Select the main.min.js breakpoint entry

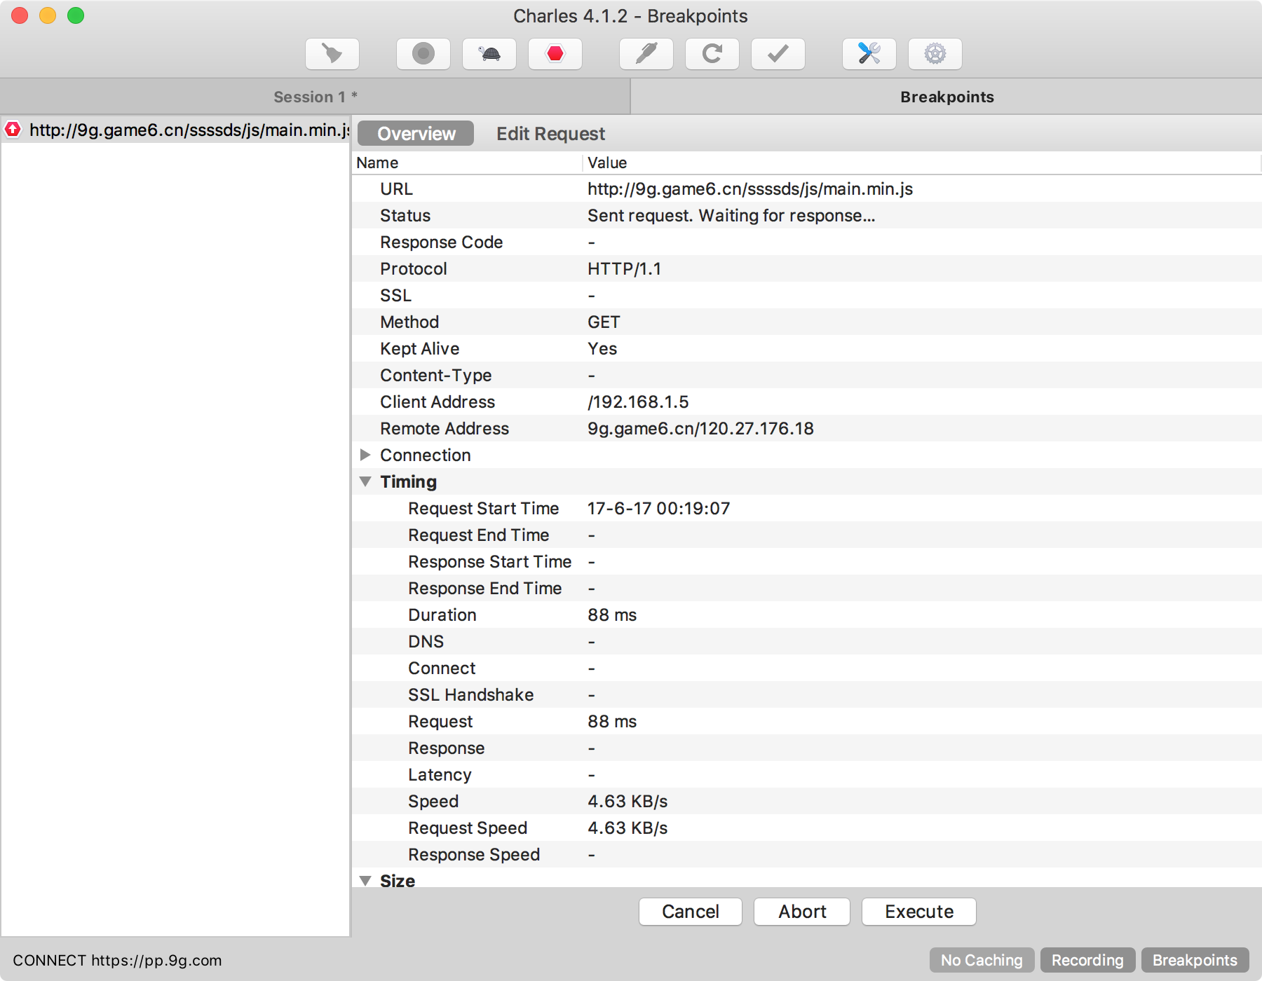point(188,130)
